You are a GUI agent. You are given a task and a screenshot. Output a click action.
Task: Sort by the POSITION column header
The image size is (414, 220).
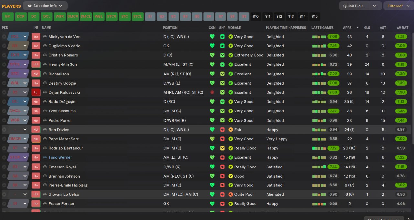(x=170, y=28)
